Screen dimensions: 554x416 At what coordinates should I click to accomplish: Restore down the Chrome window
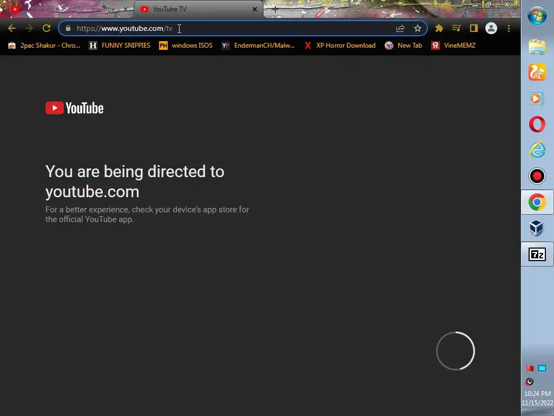click(489, 4)
